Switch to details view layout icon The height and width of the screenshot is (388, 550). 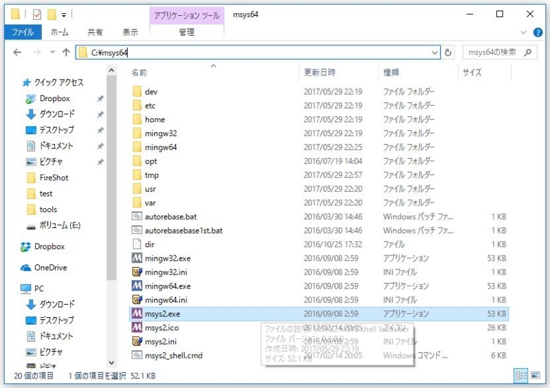pyautogui.click(x=521, y=376)
